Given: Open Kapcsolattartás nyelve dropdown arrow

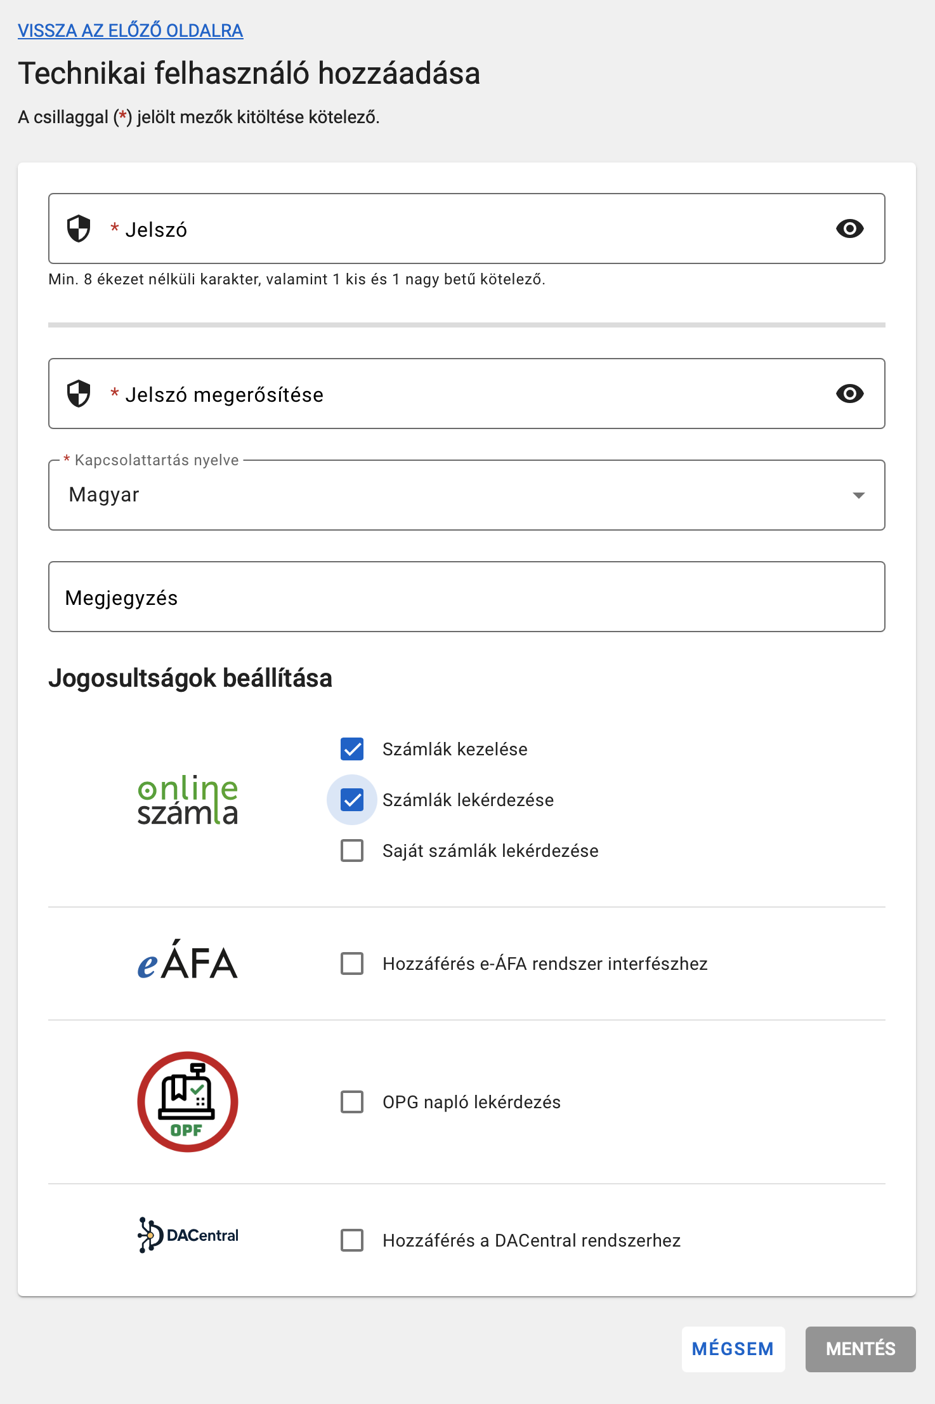Looking at the screenshot, I should pyautogui.click(x=859, y=495).
